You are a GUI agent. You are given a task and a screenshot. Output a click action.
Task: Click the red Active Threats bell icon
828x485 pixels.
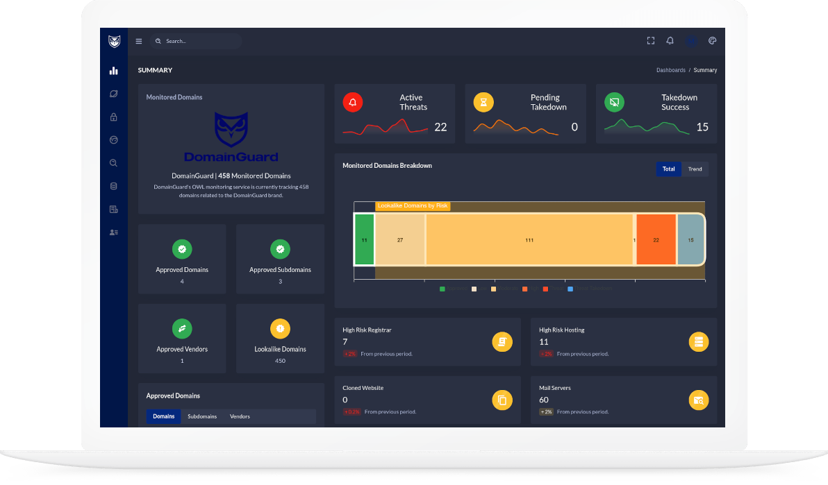(x=353, y=103)
